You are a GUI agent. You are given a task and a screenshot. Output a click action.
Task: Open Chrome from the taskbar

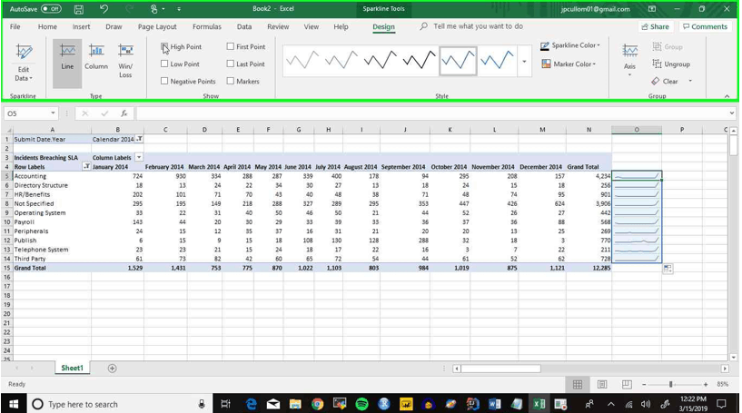click(318, 404)
